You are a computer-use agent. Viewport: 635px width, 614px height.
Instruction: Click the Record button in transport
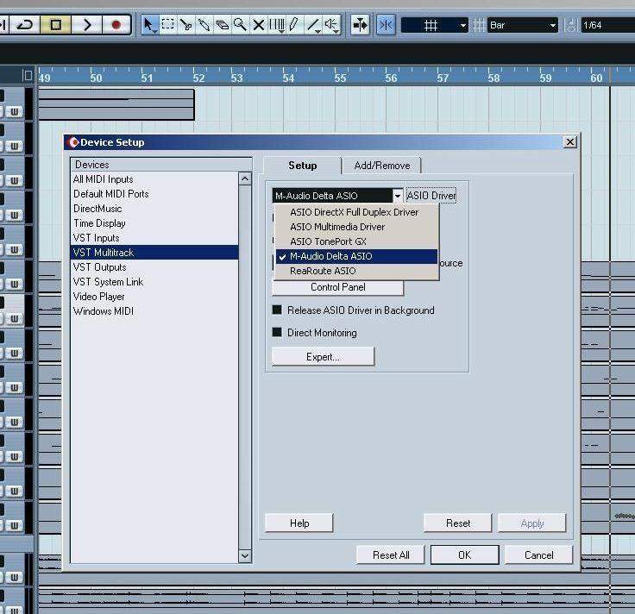116,25
